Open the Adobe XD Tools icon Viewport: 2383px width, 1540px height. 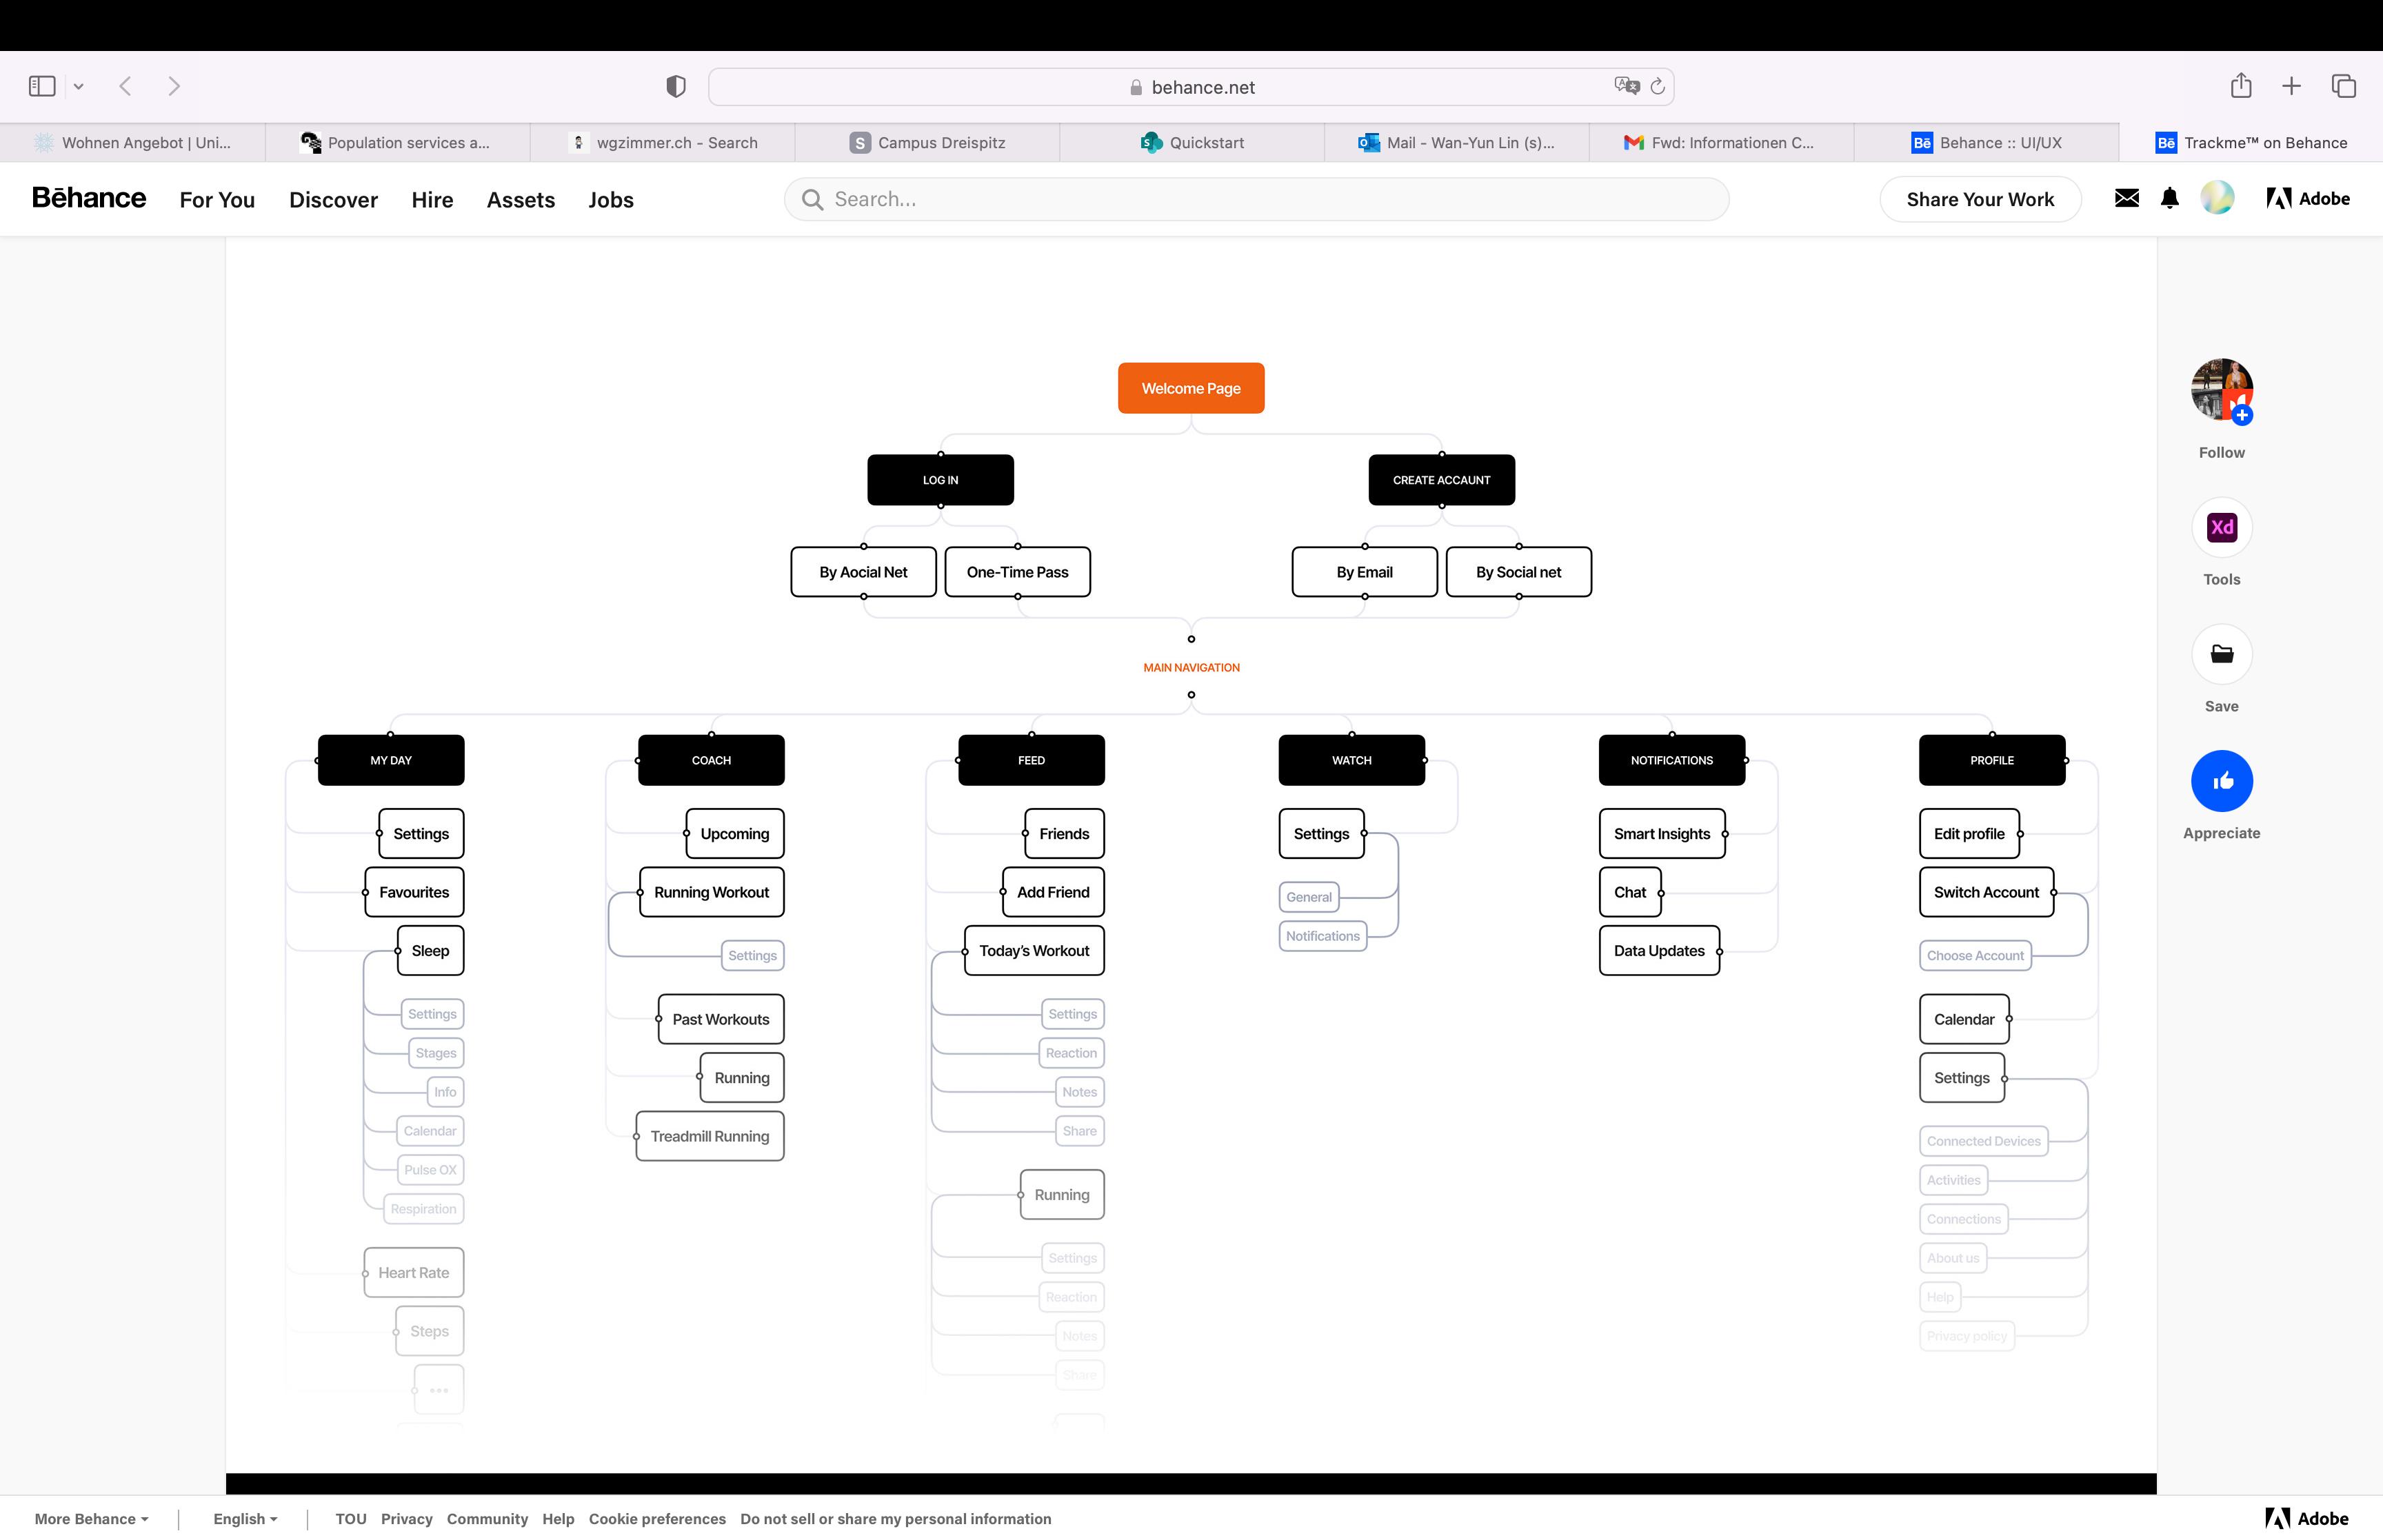click(2221, 527)
